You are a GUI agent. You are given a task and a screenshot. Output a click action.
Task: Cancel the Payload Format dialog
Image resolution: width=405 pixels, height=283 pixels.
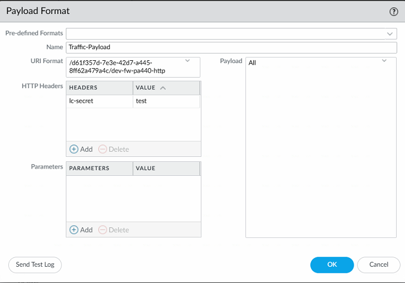(x=379, y=265)
